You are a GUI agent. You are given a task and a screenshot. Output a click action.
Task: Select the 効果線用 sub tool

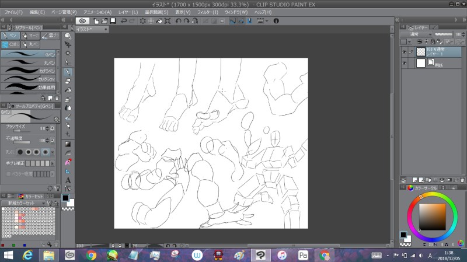pos(29,87)
